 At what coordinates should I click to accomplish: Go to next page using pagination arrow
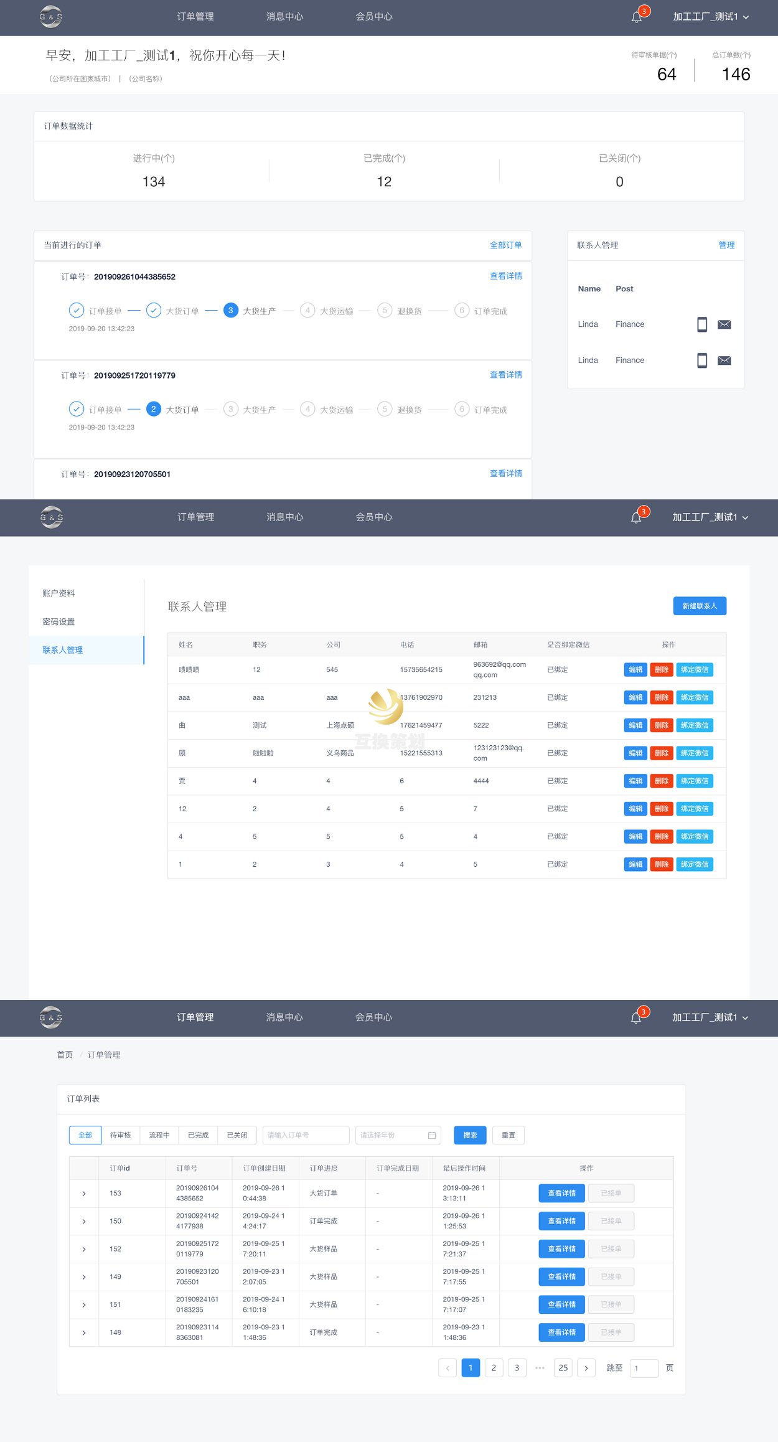pyautogui.click(x=586, y=1368)
